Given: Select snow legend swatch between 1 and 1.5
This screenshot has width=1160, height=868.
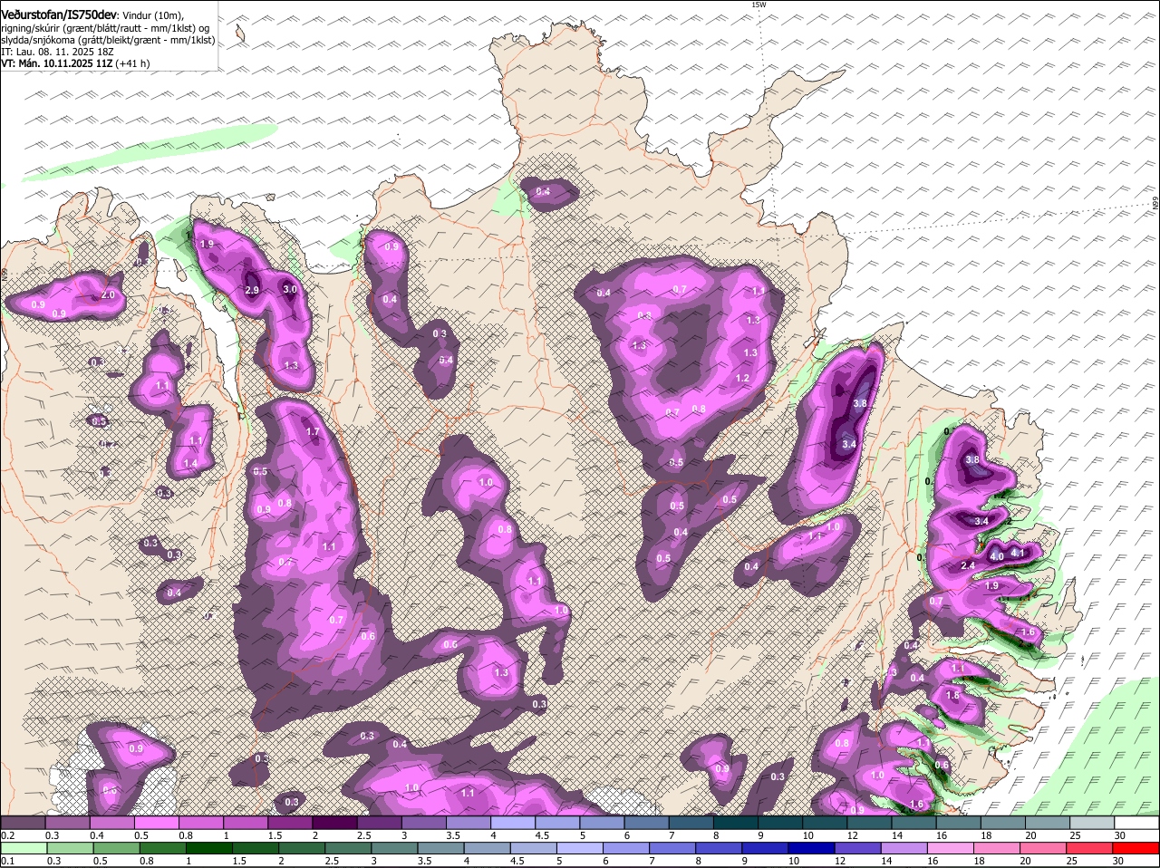Looking at the screenshot, I should (245, 823).
